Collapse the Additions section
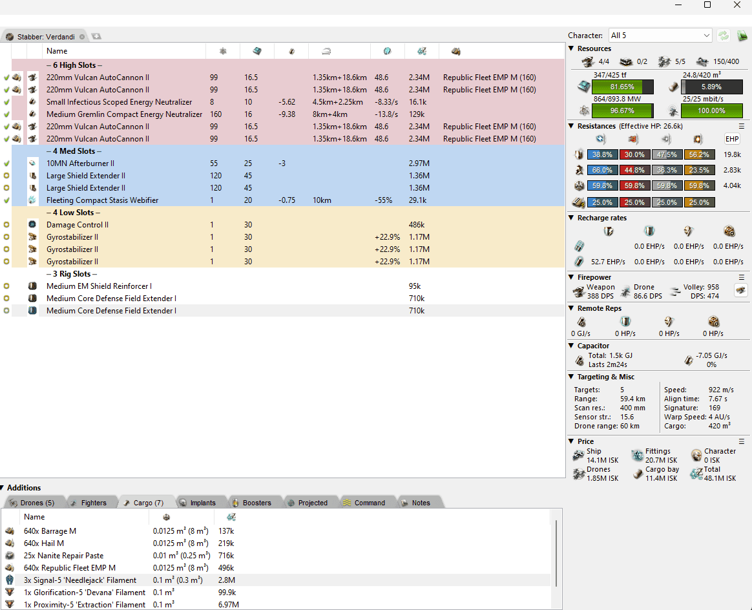 pos(4,488)
